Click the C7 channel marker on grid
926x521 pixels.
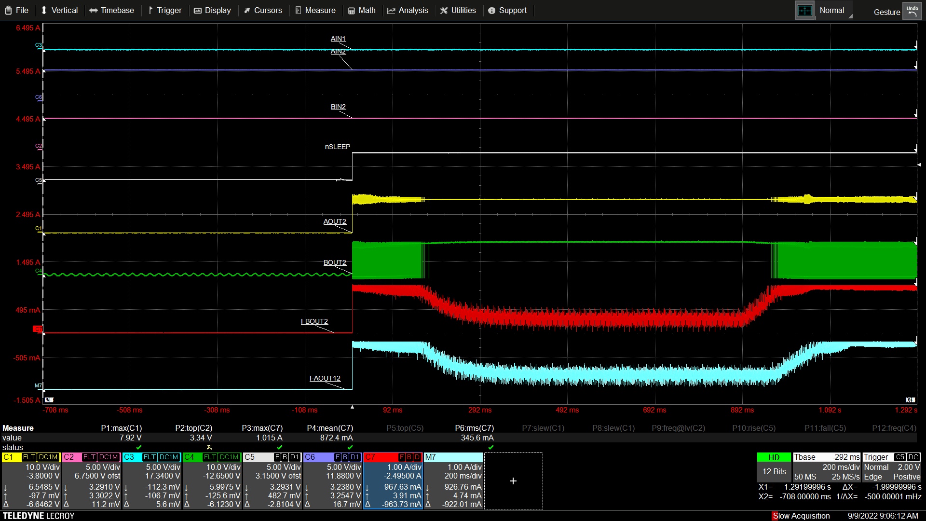(38, 329)
